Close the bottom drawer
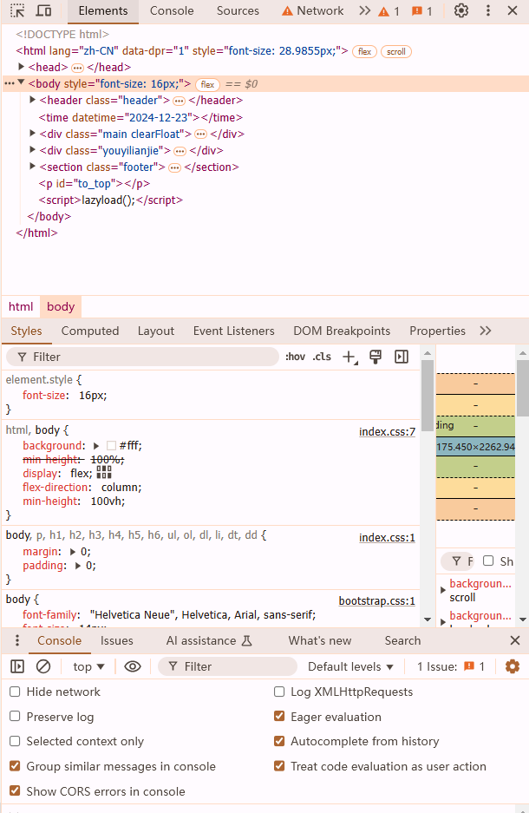This screenshot has width=529, height=813. (x=515, y=640)
